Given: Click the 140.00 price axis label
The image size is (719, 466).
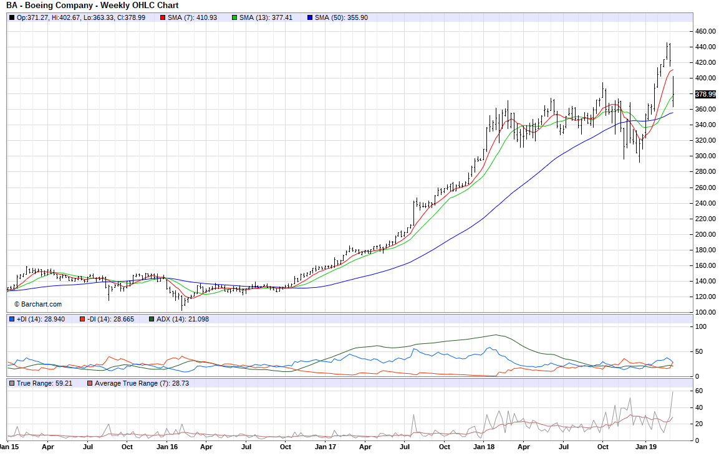Looking at the screenshot, I should tap(705, 282).
